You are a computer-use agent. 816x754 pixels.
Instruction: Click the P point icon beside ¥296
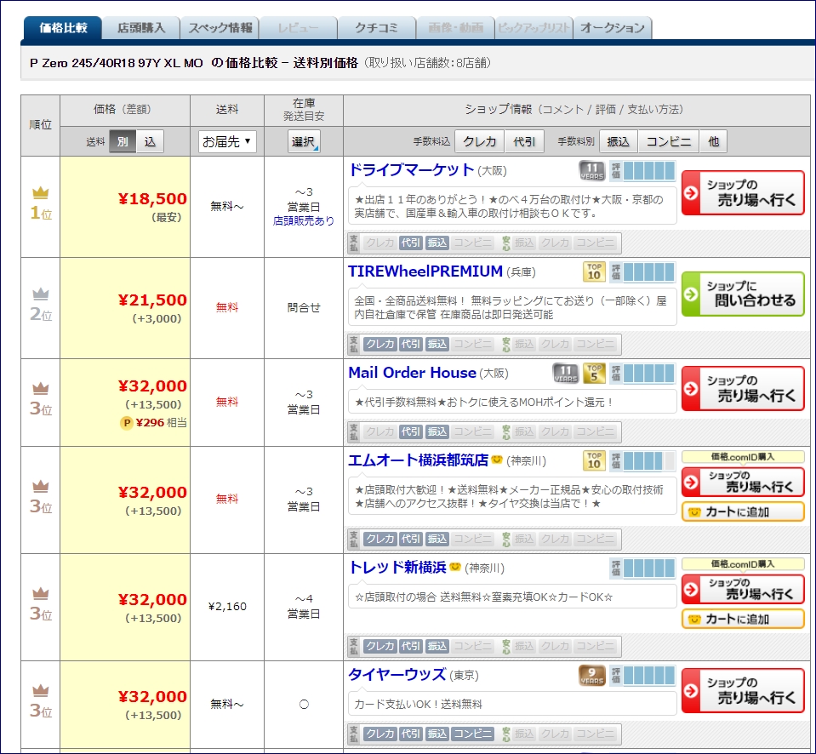point(127,423)
